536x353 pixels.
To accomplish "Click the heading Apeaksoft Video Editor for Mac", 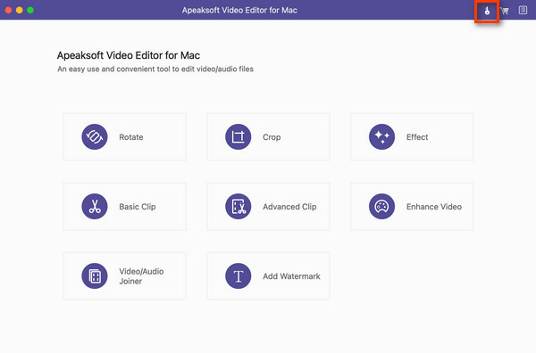I will tap(129, 55).
